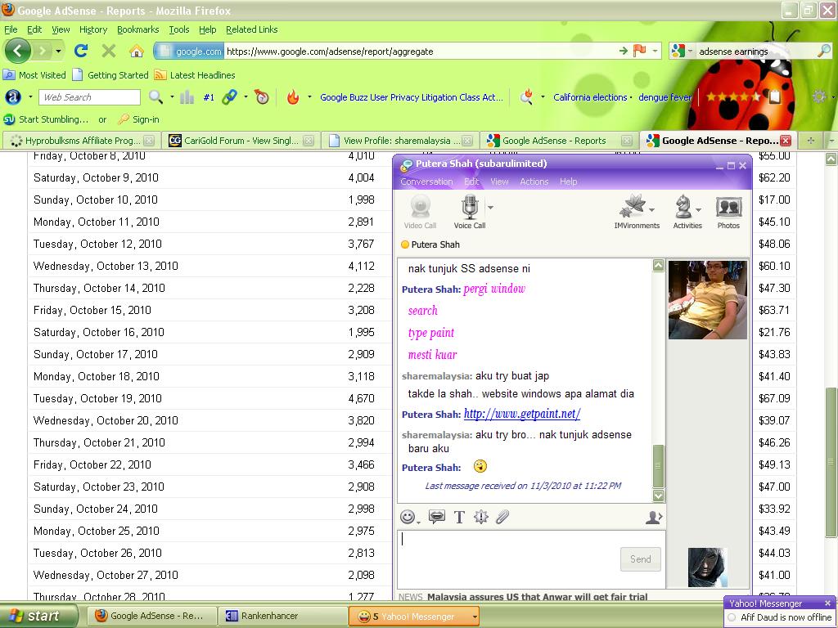Start a Voice Call with microphone icon
The height and width of the screenshot is (628, 838).
(469, 212)
